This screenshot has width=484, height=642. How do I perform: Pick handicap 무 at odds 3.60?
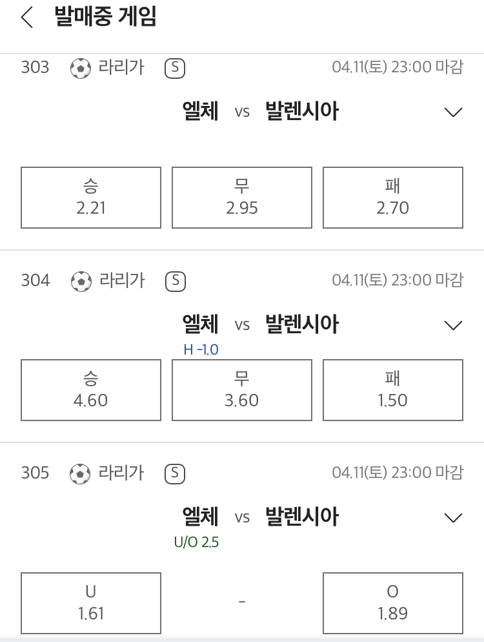point(242,390)
